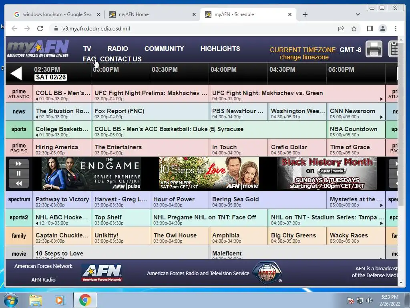This screenshot has height=308, width=410.
Task: Close the myAFN Home tab
Action: (194, 14)
